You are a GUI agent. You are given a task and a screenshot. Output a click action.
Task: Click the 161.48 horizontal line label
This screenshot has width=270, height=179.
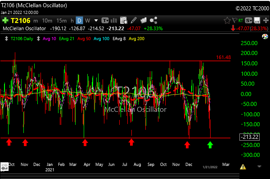click(x=223, y=57)
